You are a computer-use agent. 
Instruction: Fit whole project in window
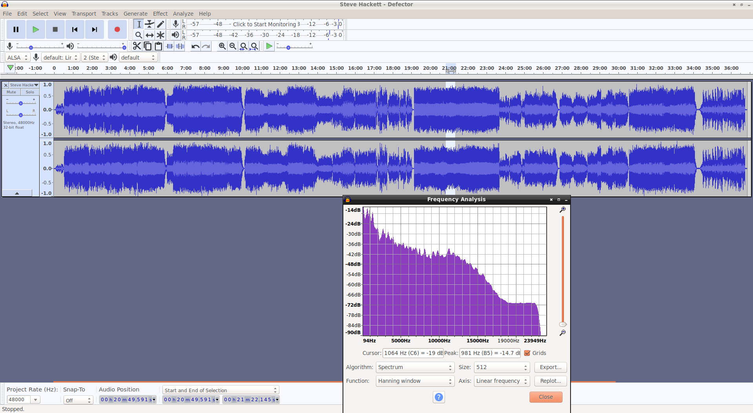click(254, 46)
